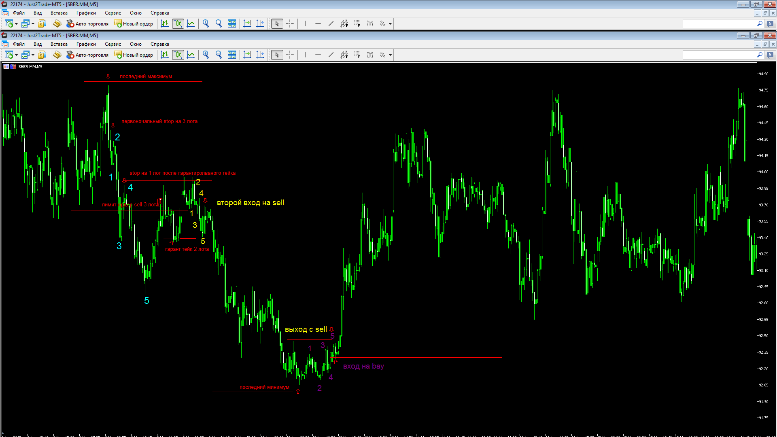777x437 pixels.
Task: Toggle chart shift from right edge, front window
Action: click(x=260, y=55)
